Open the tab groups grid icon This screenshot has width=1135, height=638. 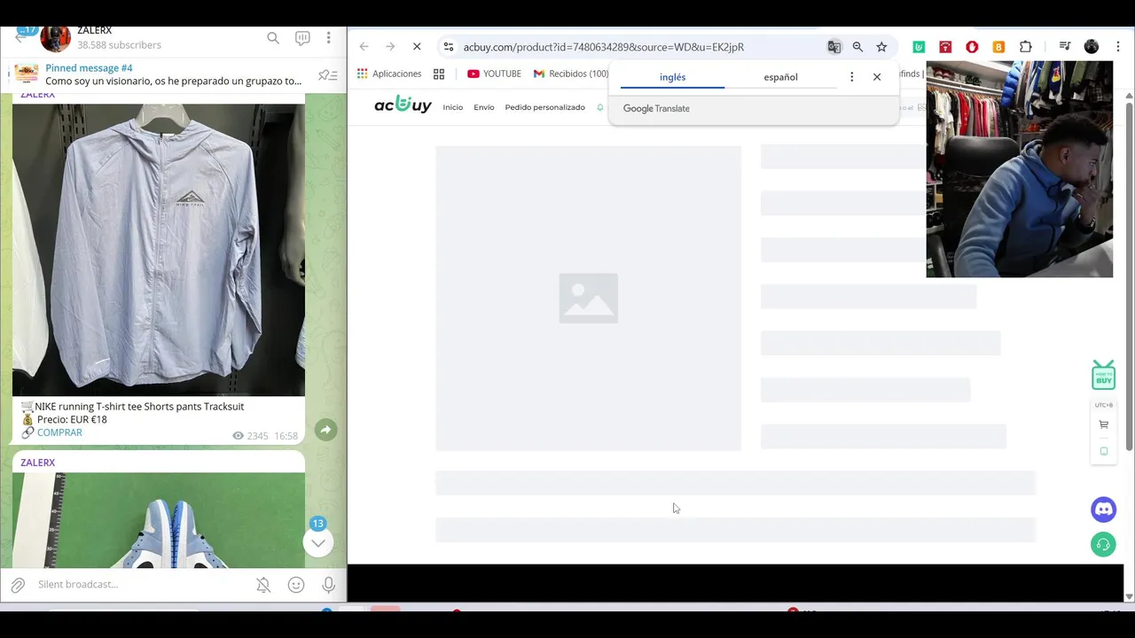click(x=439, y=74)
